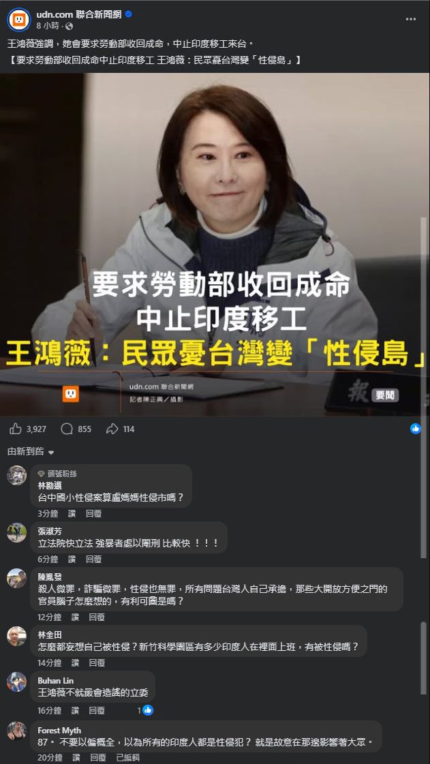Like 陳鳳發's comment with 讚
Image resolution: width=430 pixels, height=764 pixels.
pos(75,617)
